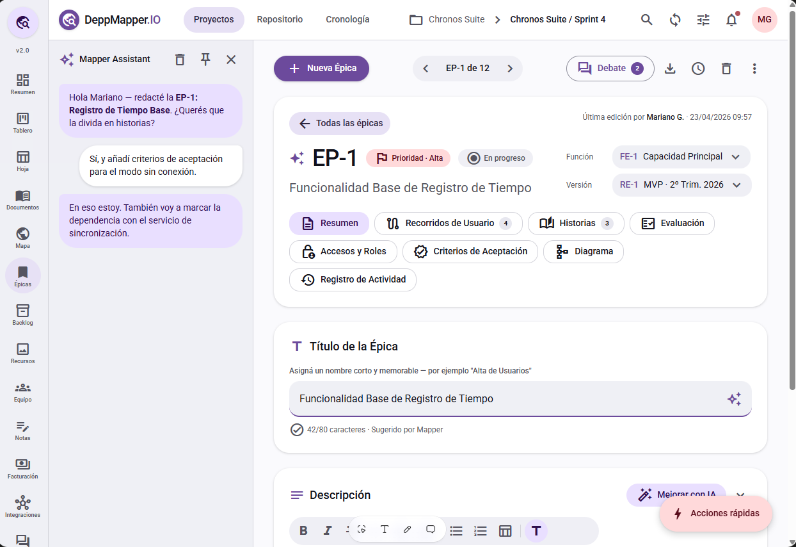Open Notas in the sidebar
796x547 pixels.
tap(23, 430)
